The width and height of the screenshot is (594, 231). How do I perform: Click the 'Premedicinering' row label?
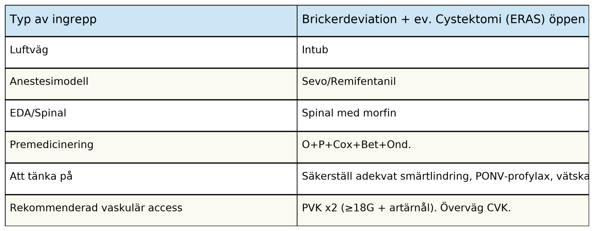click(51, 145)
